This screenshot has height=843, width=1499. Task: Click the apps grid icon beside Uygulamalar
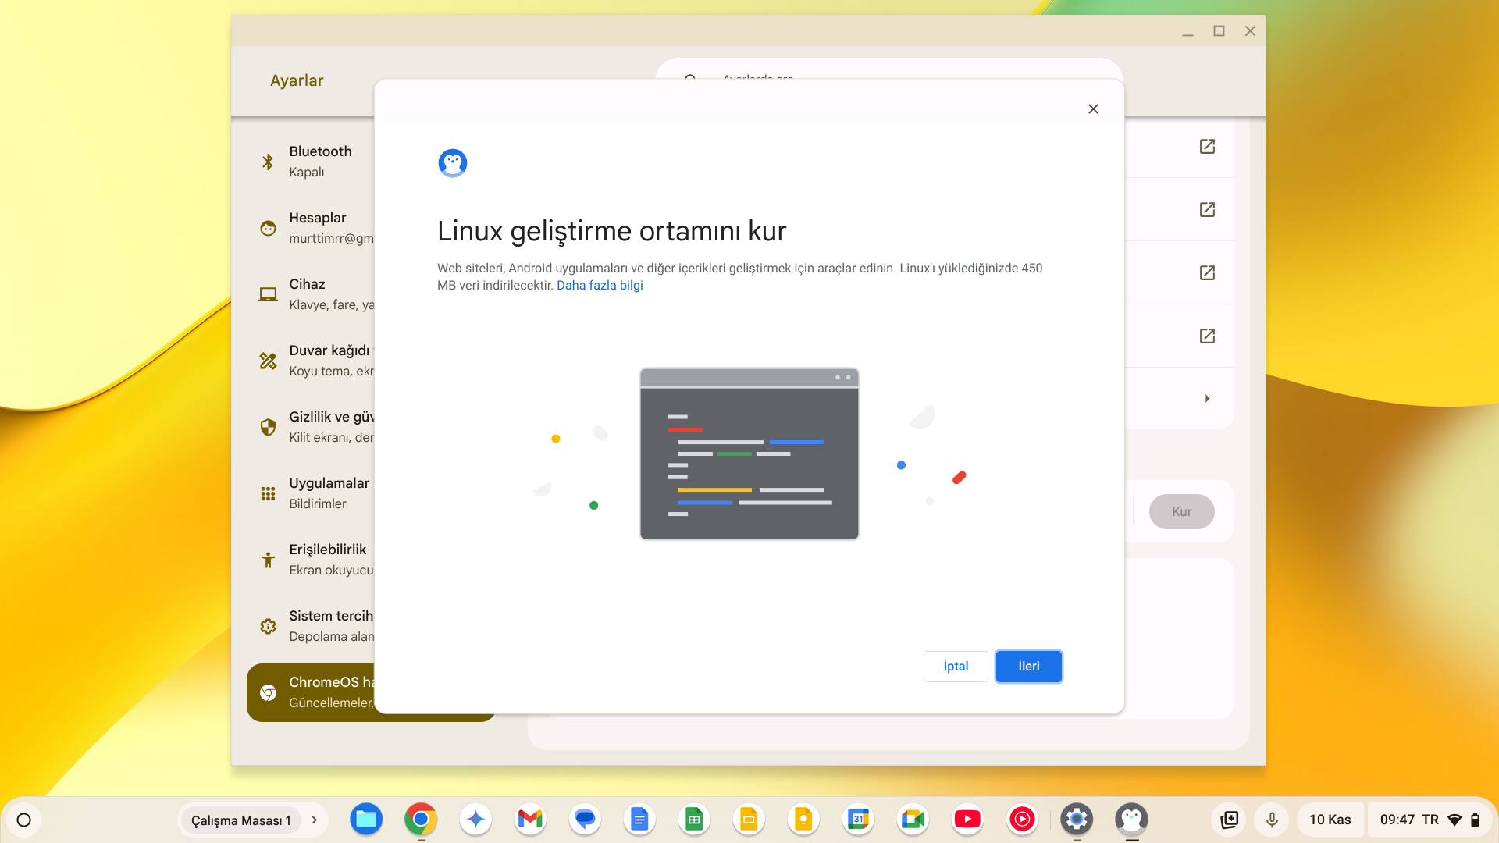click(x=268, y=493)
